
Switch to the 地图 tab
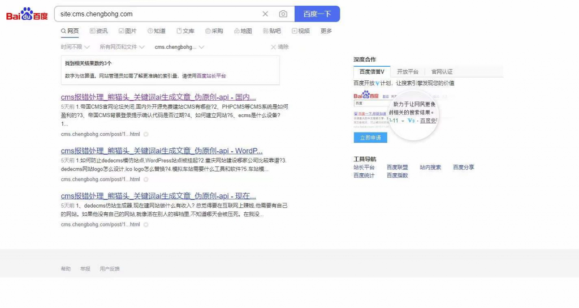[243, 31]
